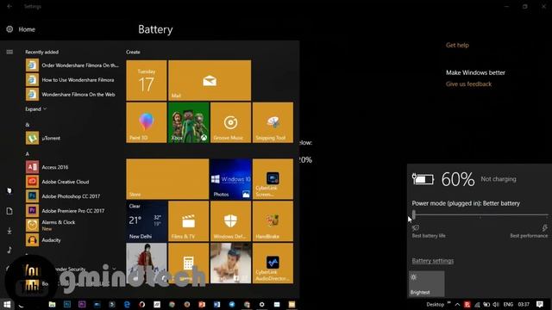552x310 pixels.
Task: Switch input language via ENG indicator
Action: [508, 304]
